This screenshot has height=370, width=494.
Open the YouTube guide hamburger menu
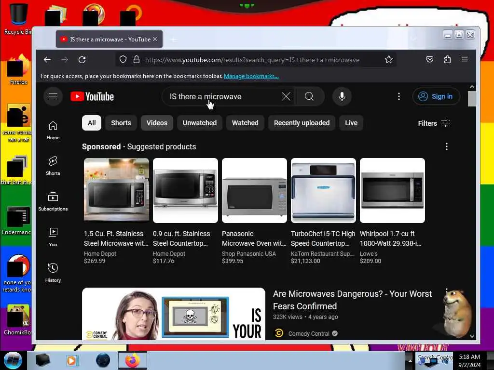(53, 96)
